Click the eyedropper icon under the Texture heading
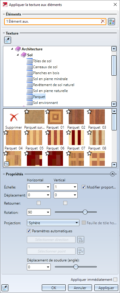This screenshot has height=293, width=120. point(8,40)
